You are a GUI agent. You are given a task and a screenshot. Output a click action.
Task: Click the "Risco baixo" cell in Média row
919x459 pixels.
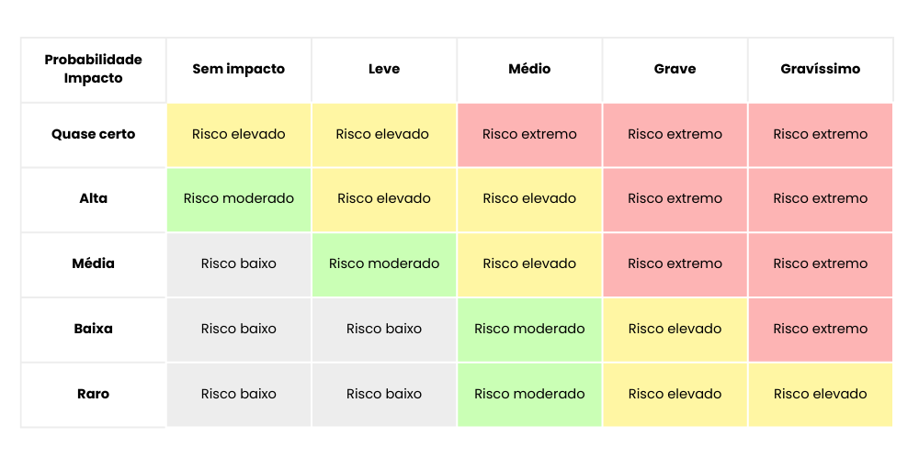238,263
